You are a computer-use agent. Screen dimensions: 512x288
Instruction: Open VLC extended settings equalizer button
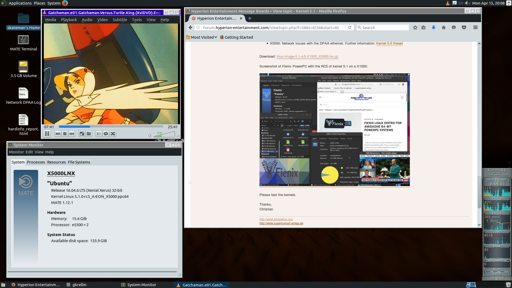tap(89, 134)
